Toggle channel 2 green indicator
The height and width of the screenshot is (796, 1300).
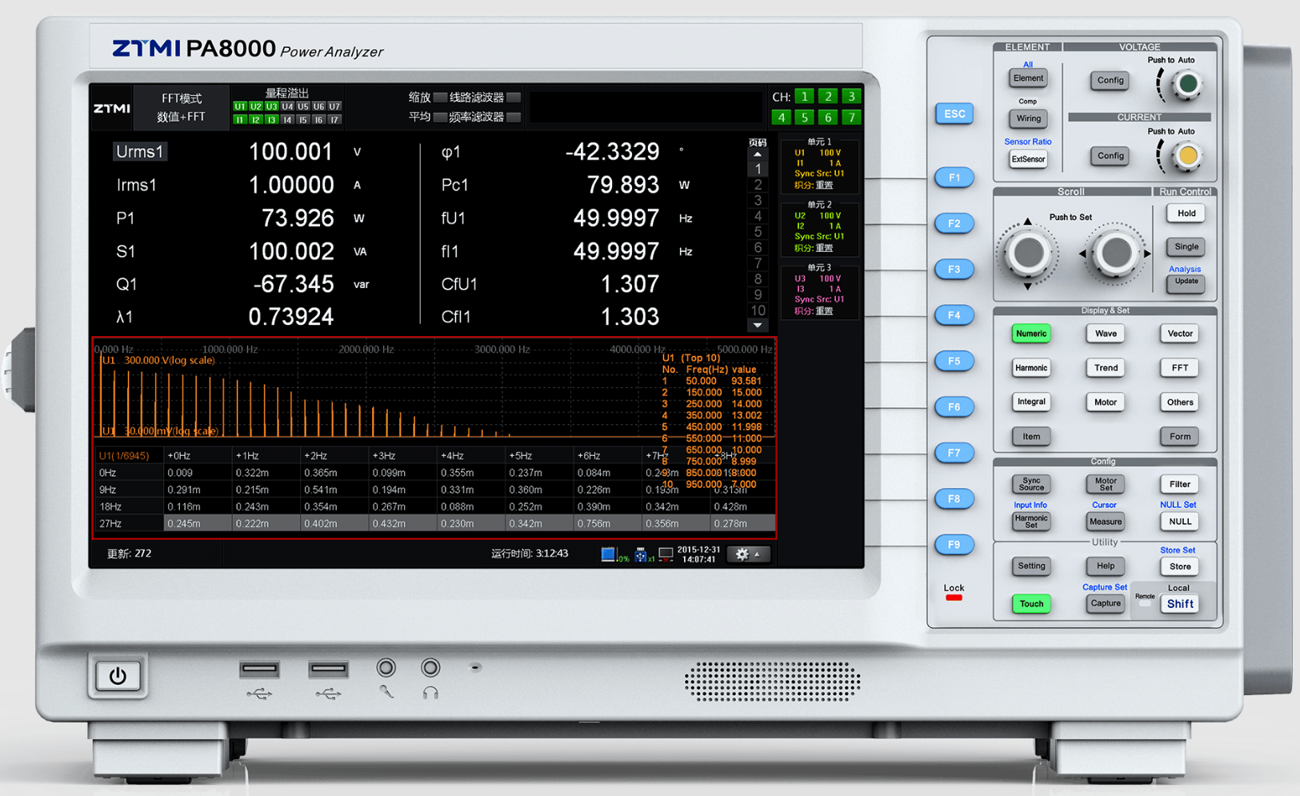[828, 97]
